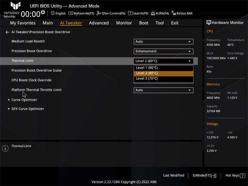This screenshot has width=248, height=186.
Task: Switch to the Monitor tab
Action: point(124,23)
